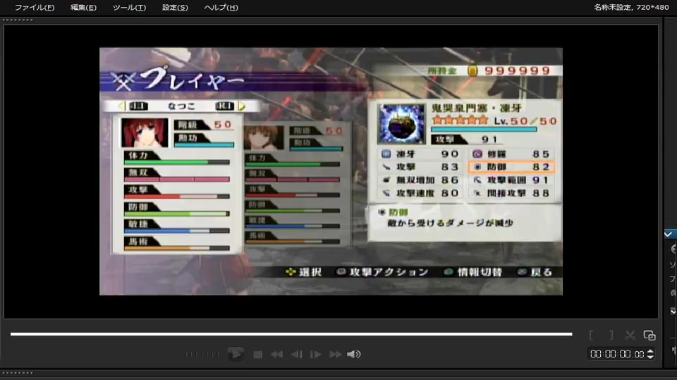The image size is (677, 380).
Task: Start playback with the Play button
Action: (x=236, y=354)
